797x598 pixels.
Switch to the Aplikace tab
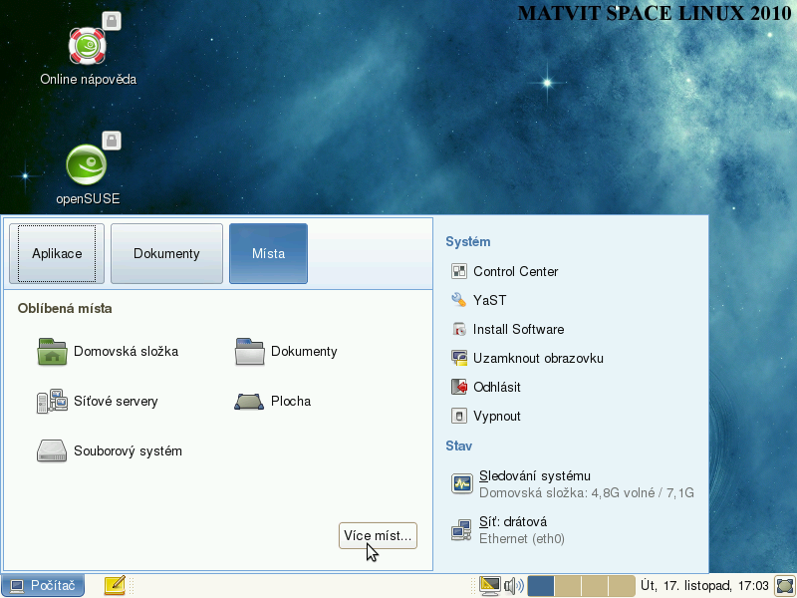[57, 253]
